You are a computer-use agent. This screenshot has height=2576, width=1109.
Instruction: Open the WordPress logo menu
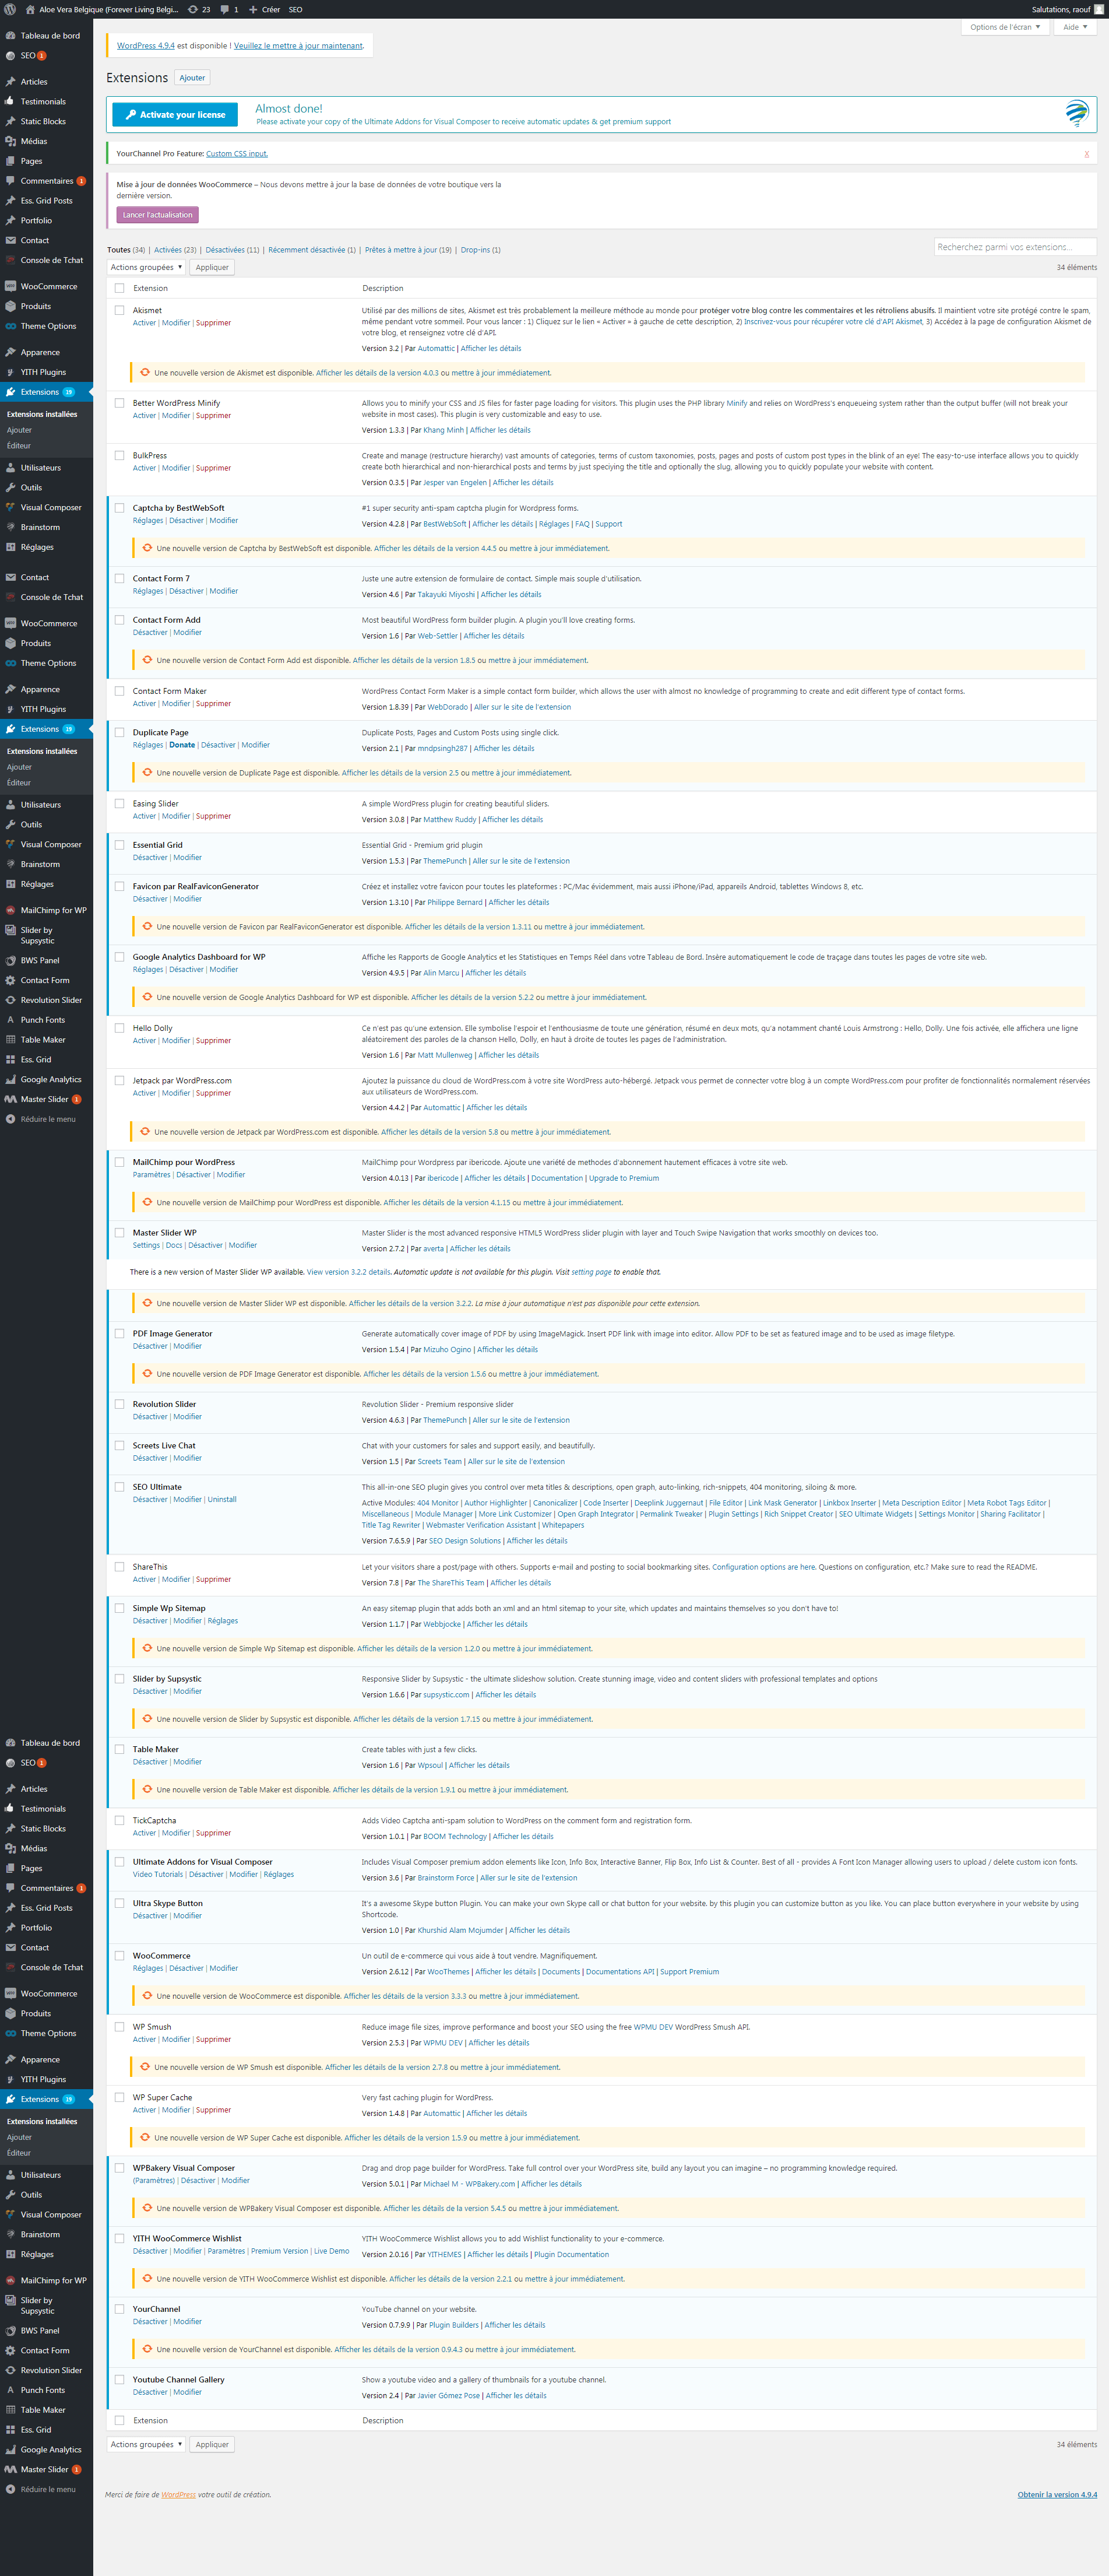tap(10, 9)
